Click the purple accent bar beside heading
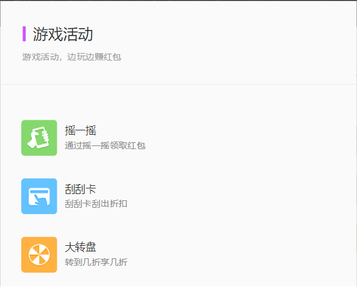357x287 pixels. (x=24, y=34)
